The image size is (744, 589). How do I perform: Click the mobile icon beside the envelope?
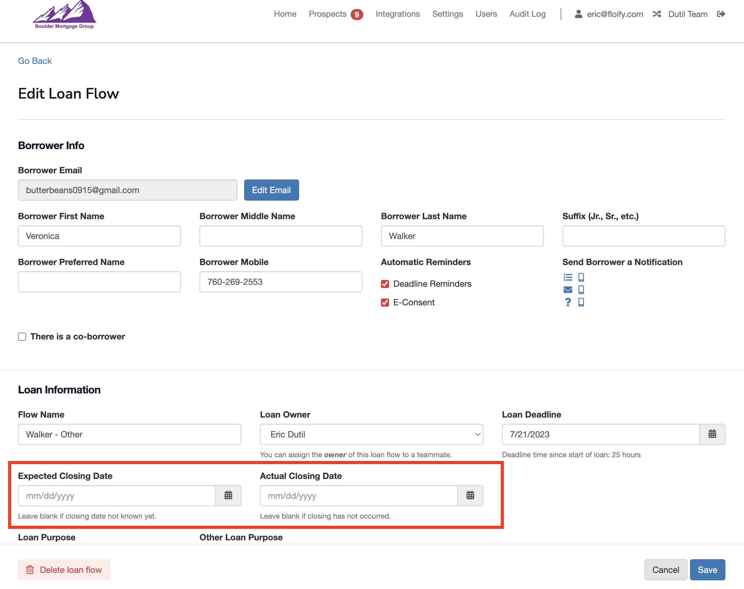pos(581,290)
